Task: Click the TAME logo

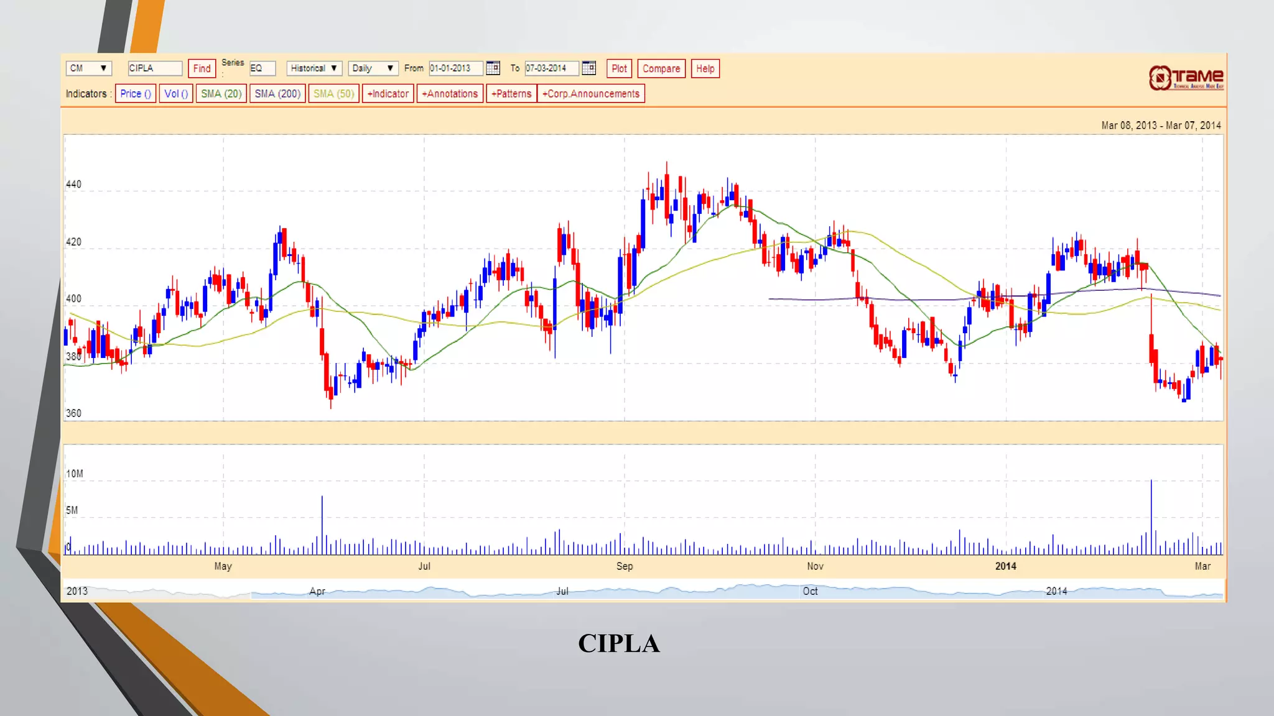Action: point(1186,78)
